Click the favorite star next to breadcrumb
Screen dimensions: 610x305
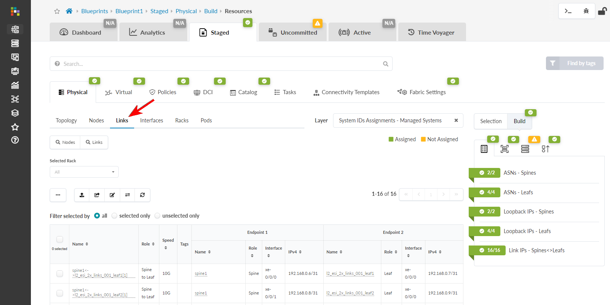click(x=57, y=11)
